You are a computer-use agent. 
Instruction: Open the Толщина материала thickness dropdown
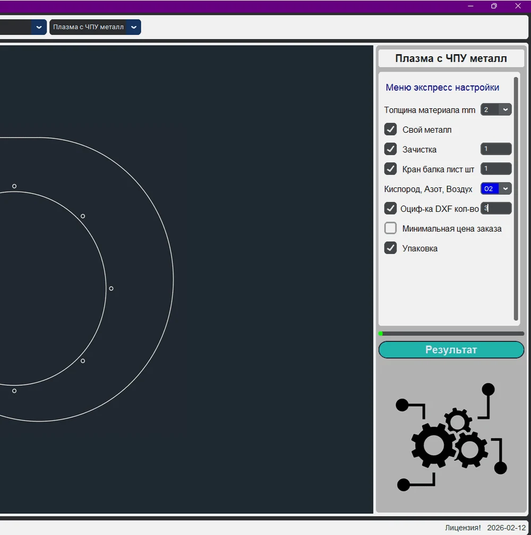496,110
